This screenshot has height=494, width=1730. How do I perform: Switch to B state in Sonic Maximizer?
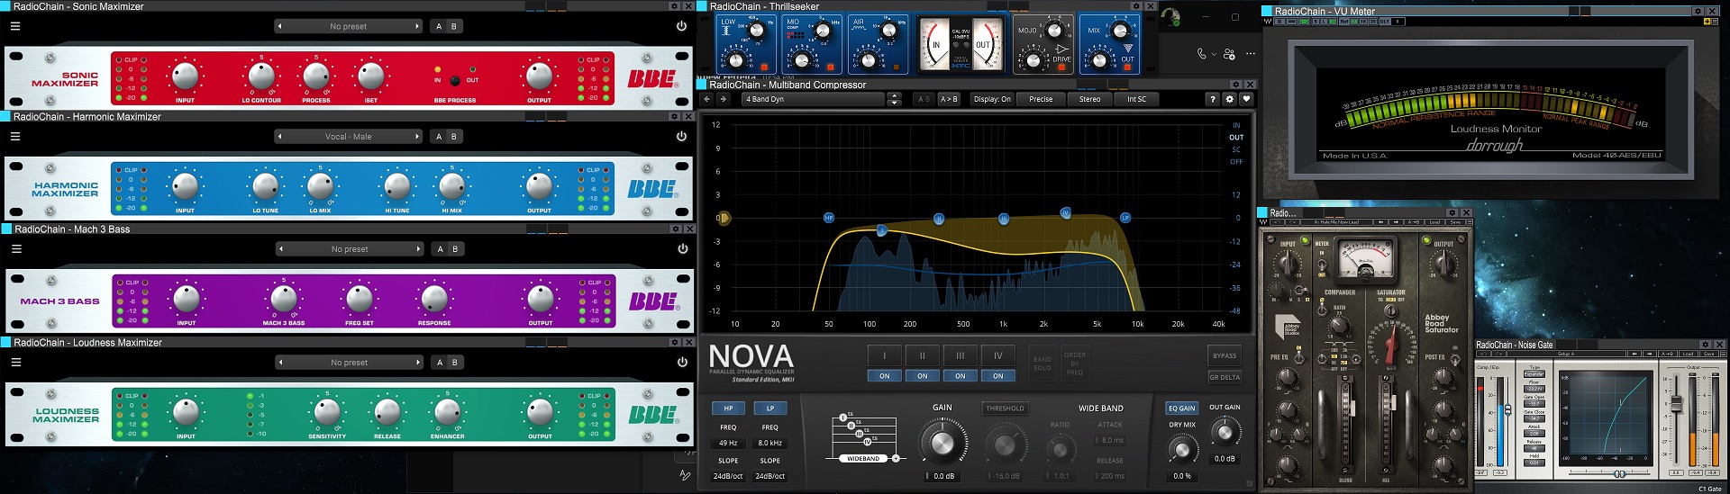tap(453, 26)
